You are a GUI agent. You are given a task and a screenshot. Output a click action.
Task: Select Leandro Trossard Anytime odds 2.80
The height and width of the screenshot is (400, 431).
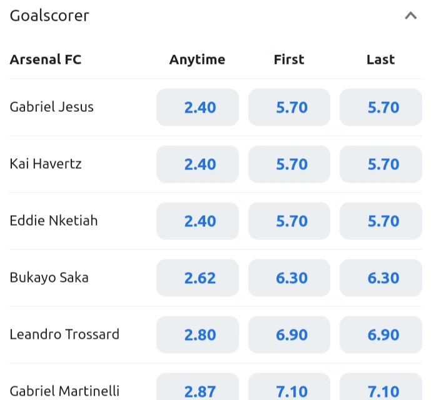pos(198,335)
